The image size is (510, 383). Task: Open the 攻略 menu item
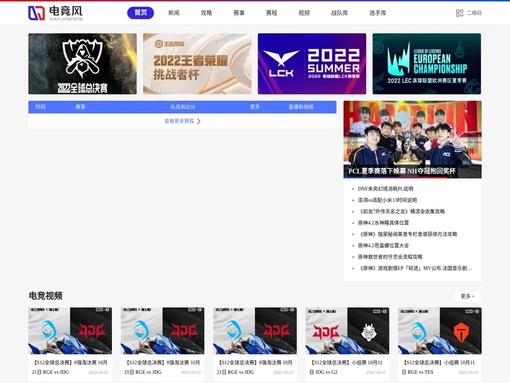(x=206, y=13)
